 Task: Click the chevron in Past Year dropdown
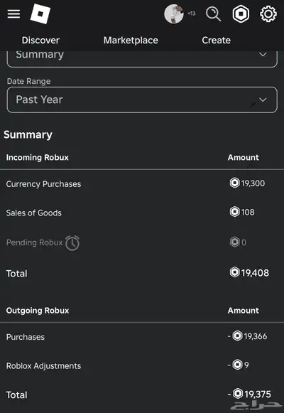[263, 100]
